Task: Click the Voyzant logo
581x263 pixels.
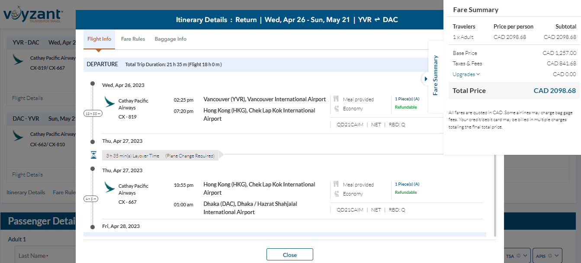Action: pos(32,16)
